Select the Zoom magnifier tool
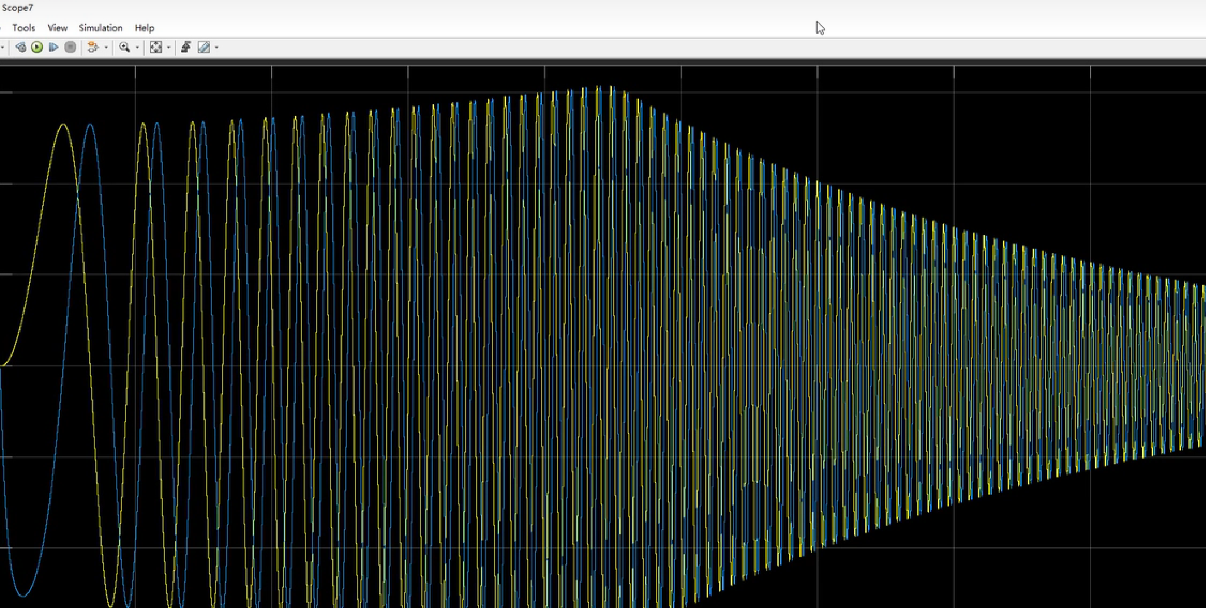The width and height of the screenshot is (1206, 608). [x=125, y=47]
